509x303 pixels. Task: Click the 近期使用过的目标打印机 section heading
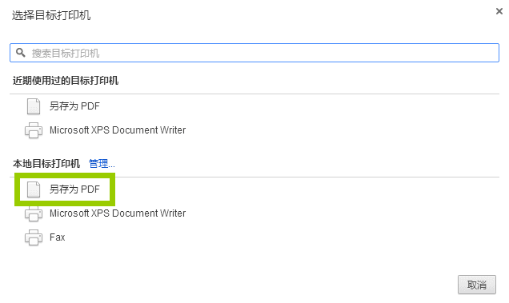click(x=66, y=81)
